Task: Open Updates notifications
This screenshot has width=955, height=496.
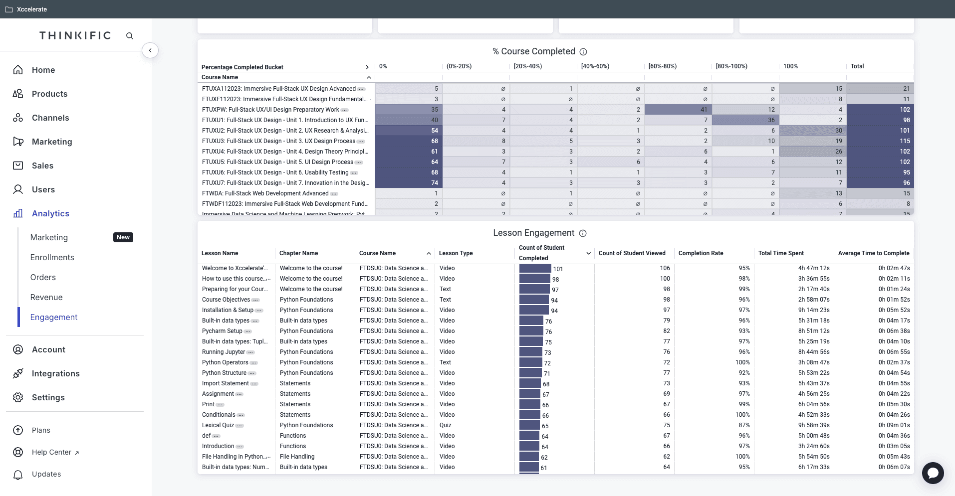Action: tap(46, 474)
